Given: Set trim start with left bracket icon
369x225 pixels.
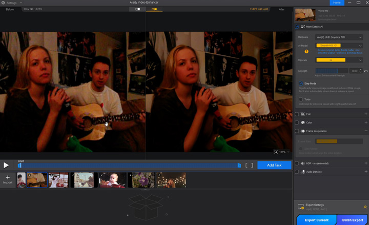Looking at the screenshot, I should click(x=247, y=165).
